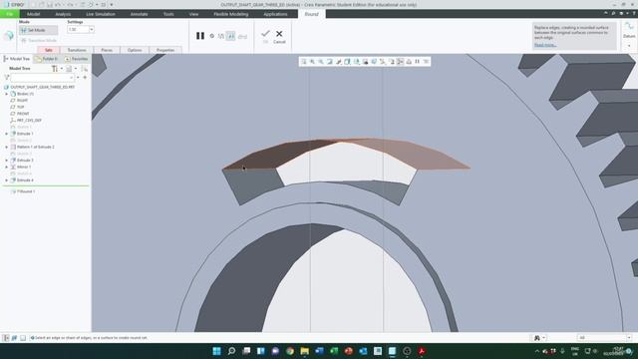The image size is (638, 359).
Task: Cancel the round feature
Action: point(279,36)
